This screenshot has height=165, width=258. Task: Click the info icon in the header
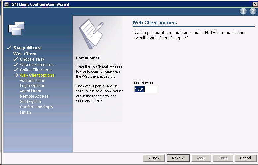point(243,11)
